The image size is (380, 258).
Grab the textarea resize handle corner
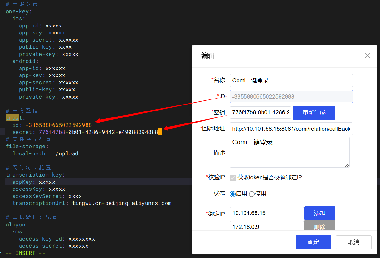click(347, 165)
